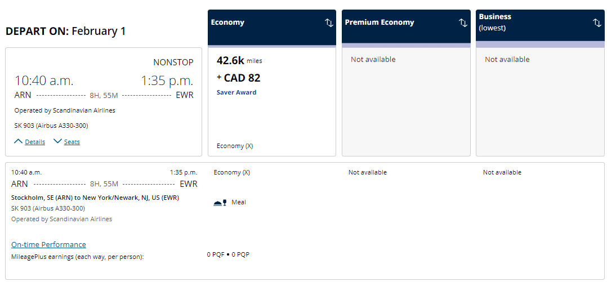The image size is (607, 282).
Task: Open the On-time Performance link
Action: 48,244
